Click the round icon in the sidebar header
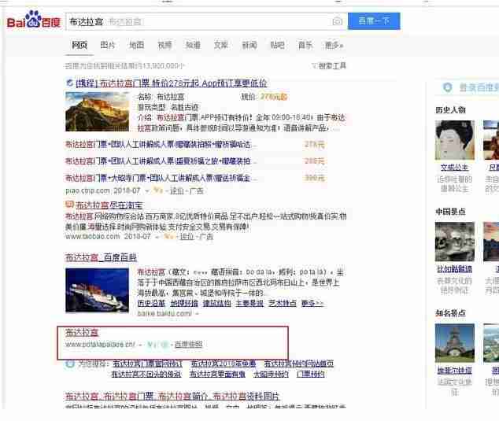The image size is (499, 421). [x=447, y=87]
